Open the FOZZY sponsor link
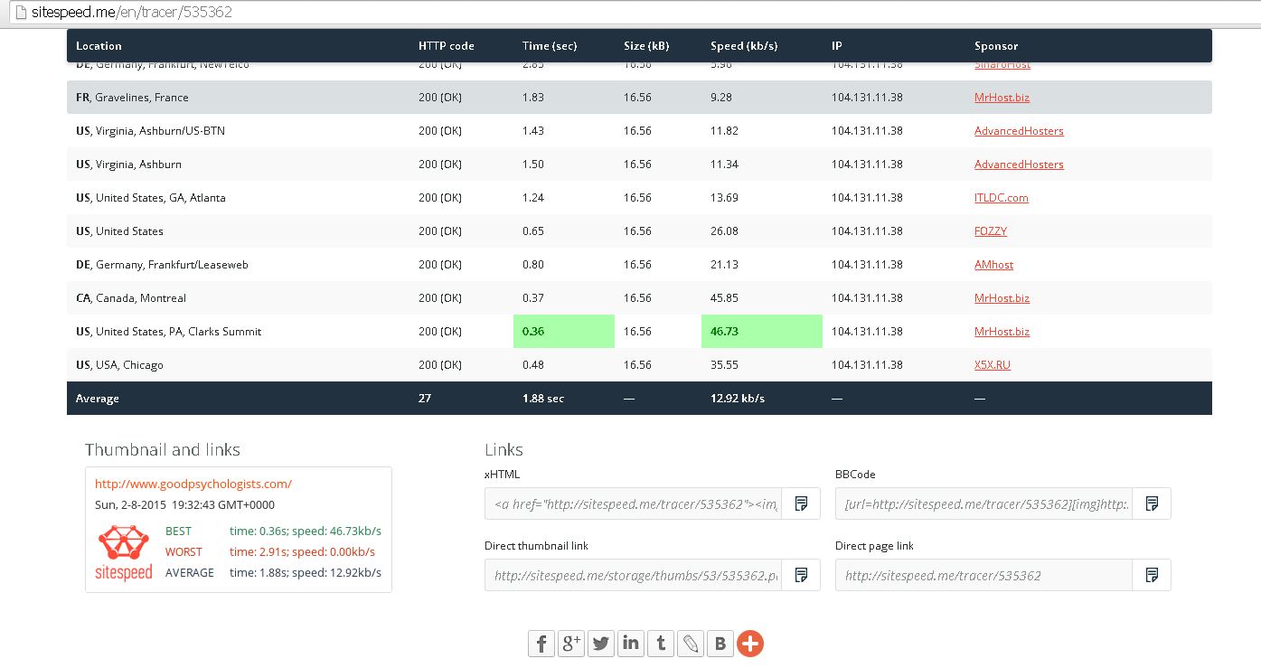The height and width of the screenshot is (668, 1261). coord(991,231)
